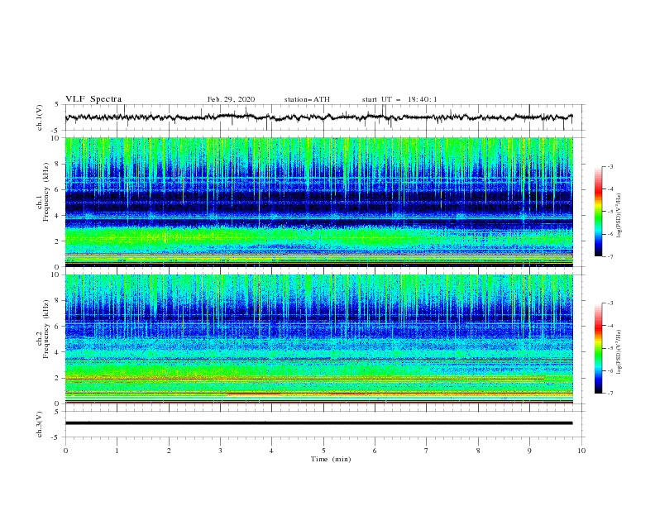
Task: Click the ch.2 'Frequency (kHz)' axis label
Action: pos(47,328)
